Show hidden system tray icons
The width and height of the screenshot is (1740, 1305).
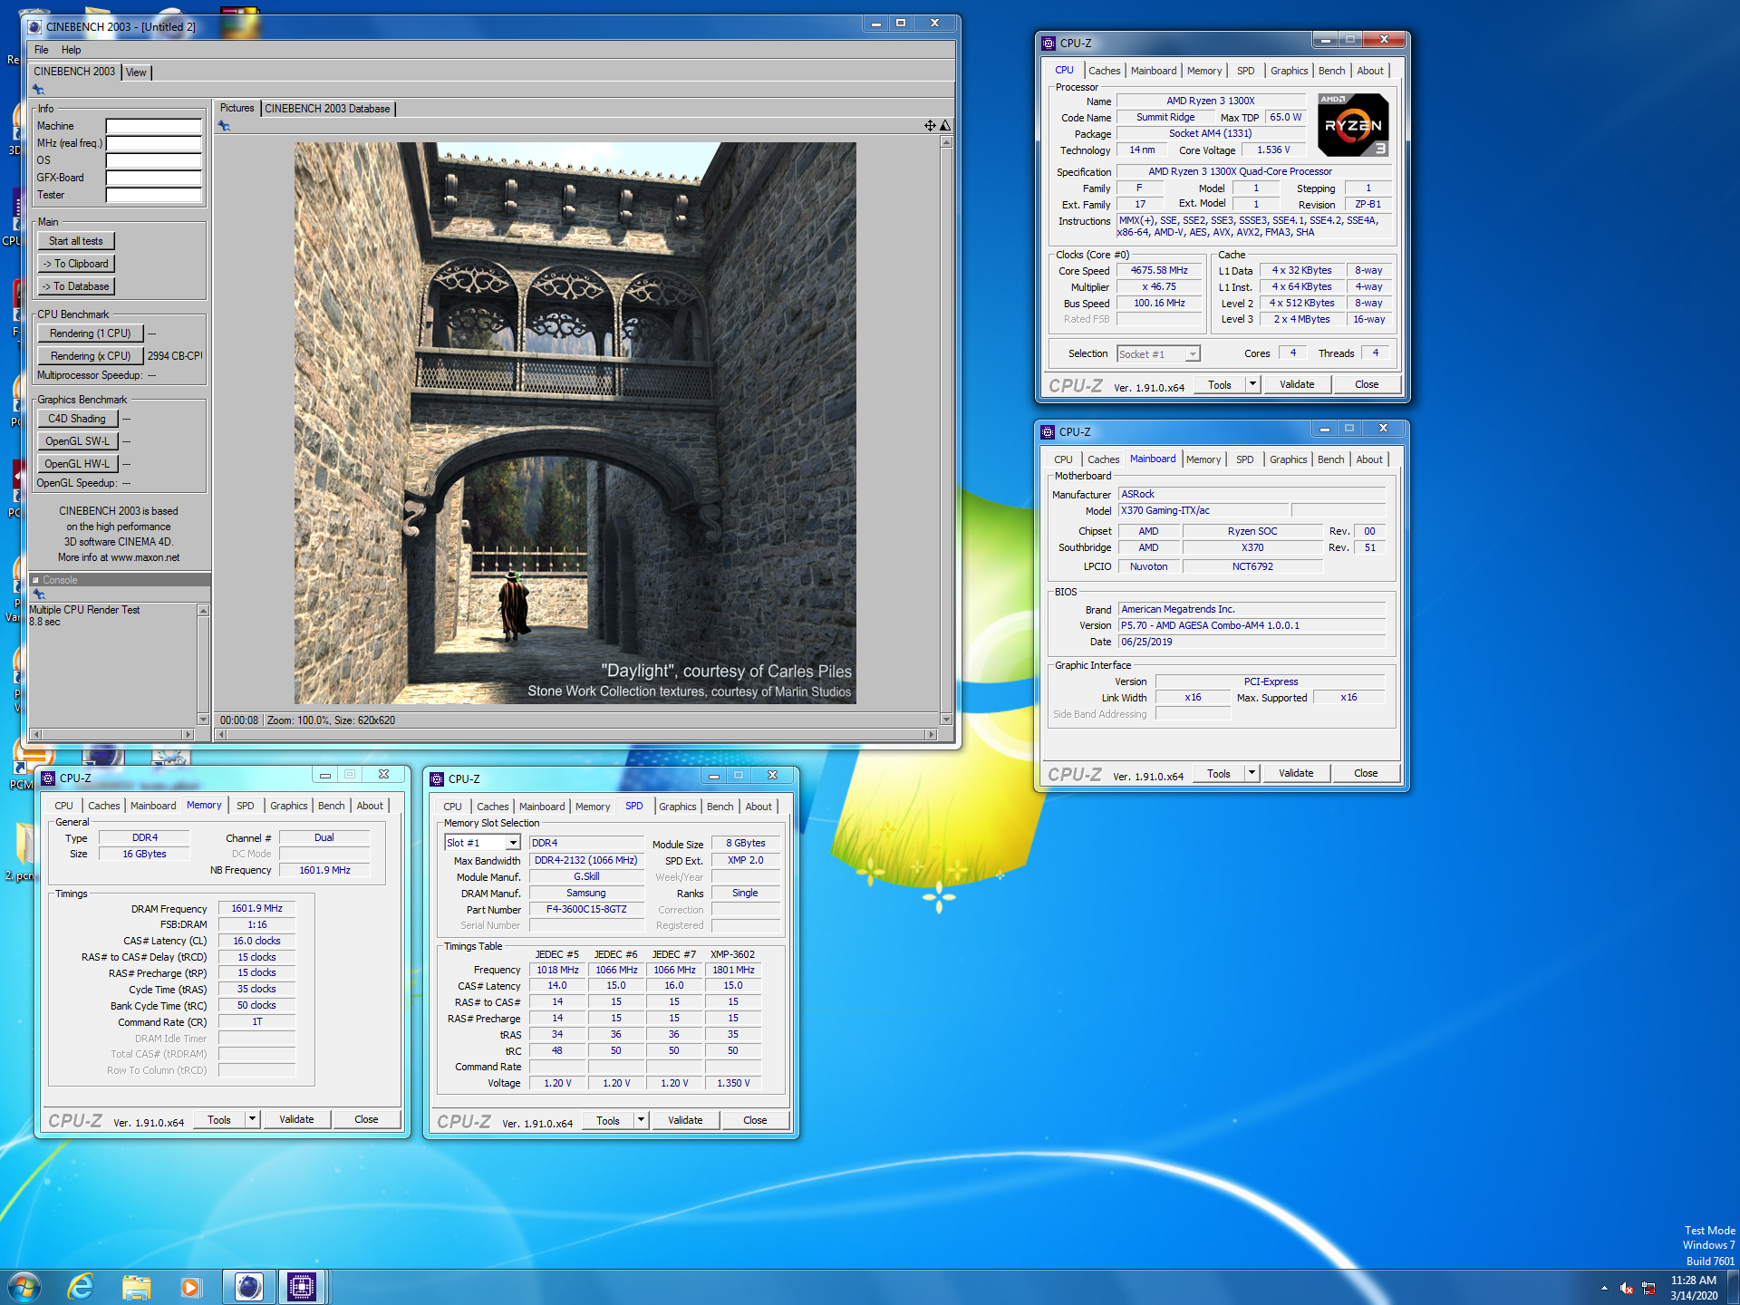point(1604,1288)
